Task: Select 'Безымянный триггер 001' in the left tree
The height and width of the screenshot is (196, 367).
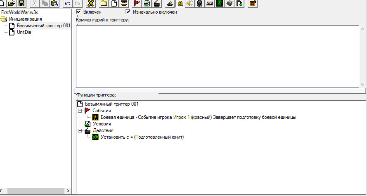Action: tap(43, 26)
